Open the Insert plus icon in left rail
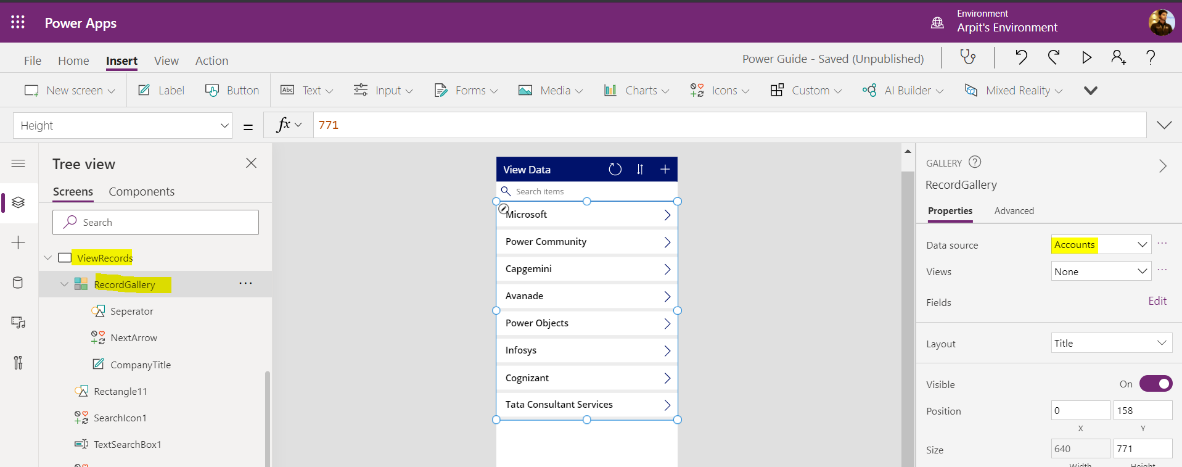The image size is (1182, 467). [x=18, y=242]
